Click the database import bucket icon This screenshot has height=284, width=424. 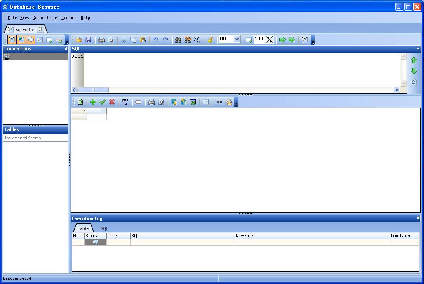tap(183, 102)
